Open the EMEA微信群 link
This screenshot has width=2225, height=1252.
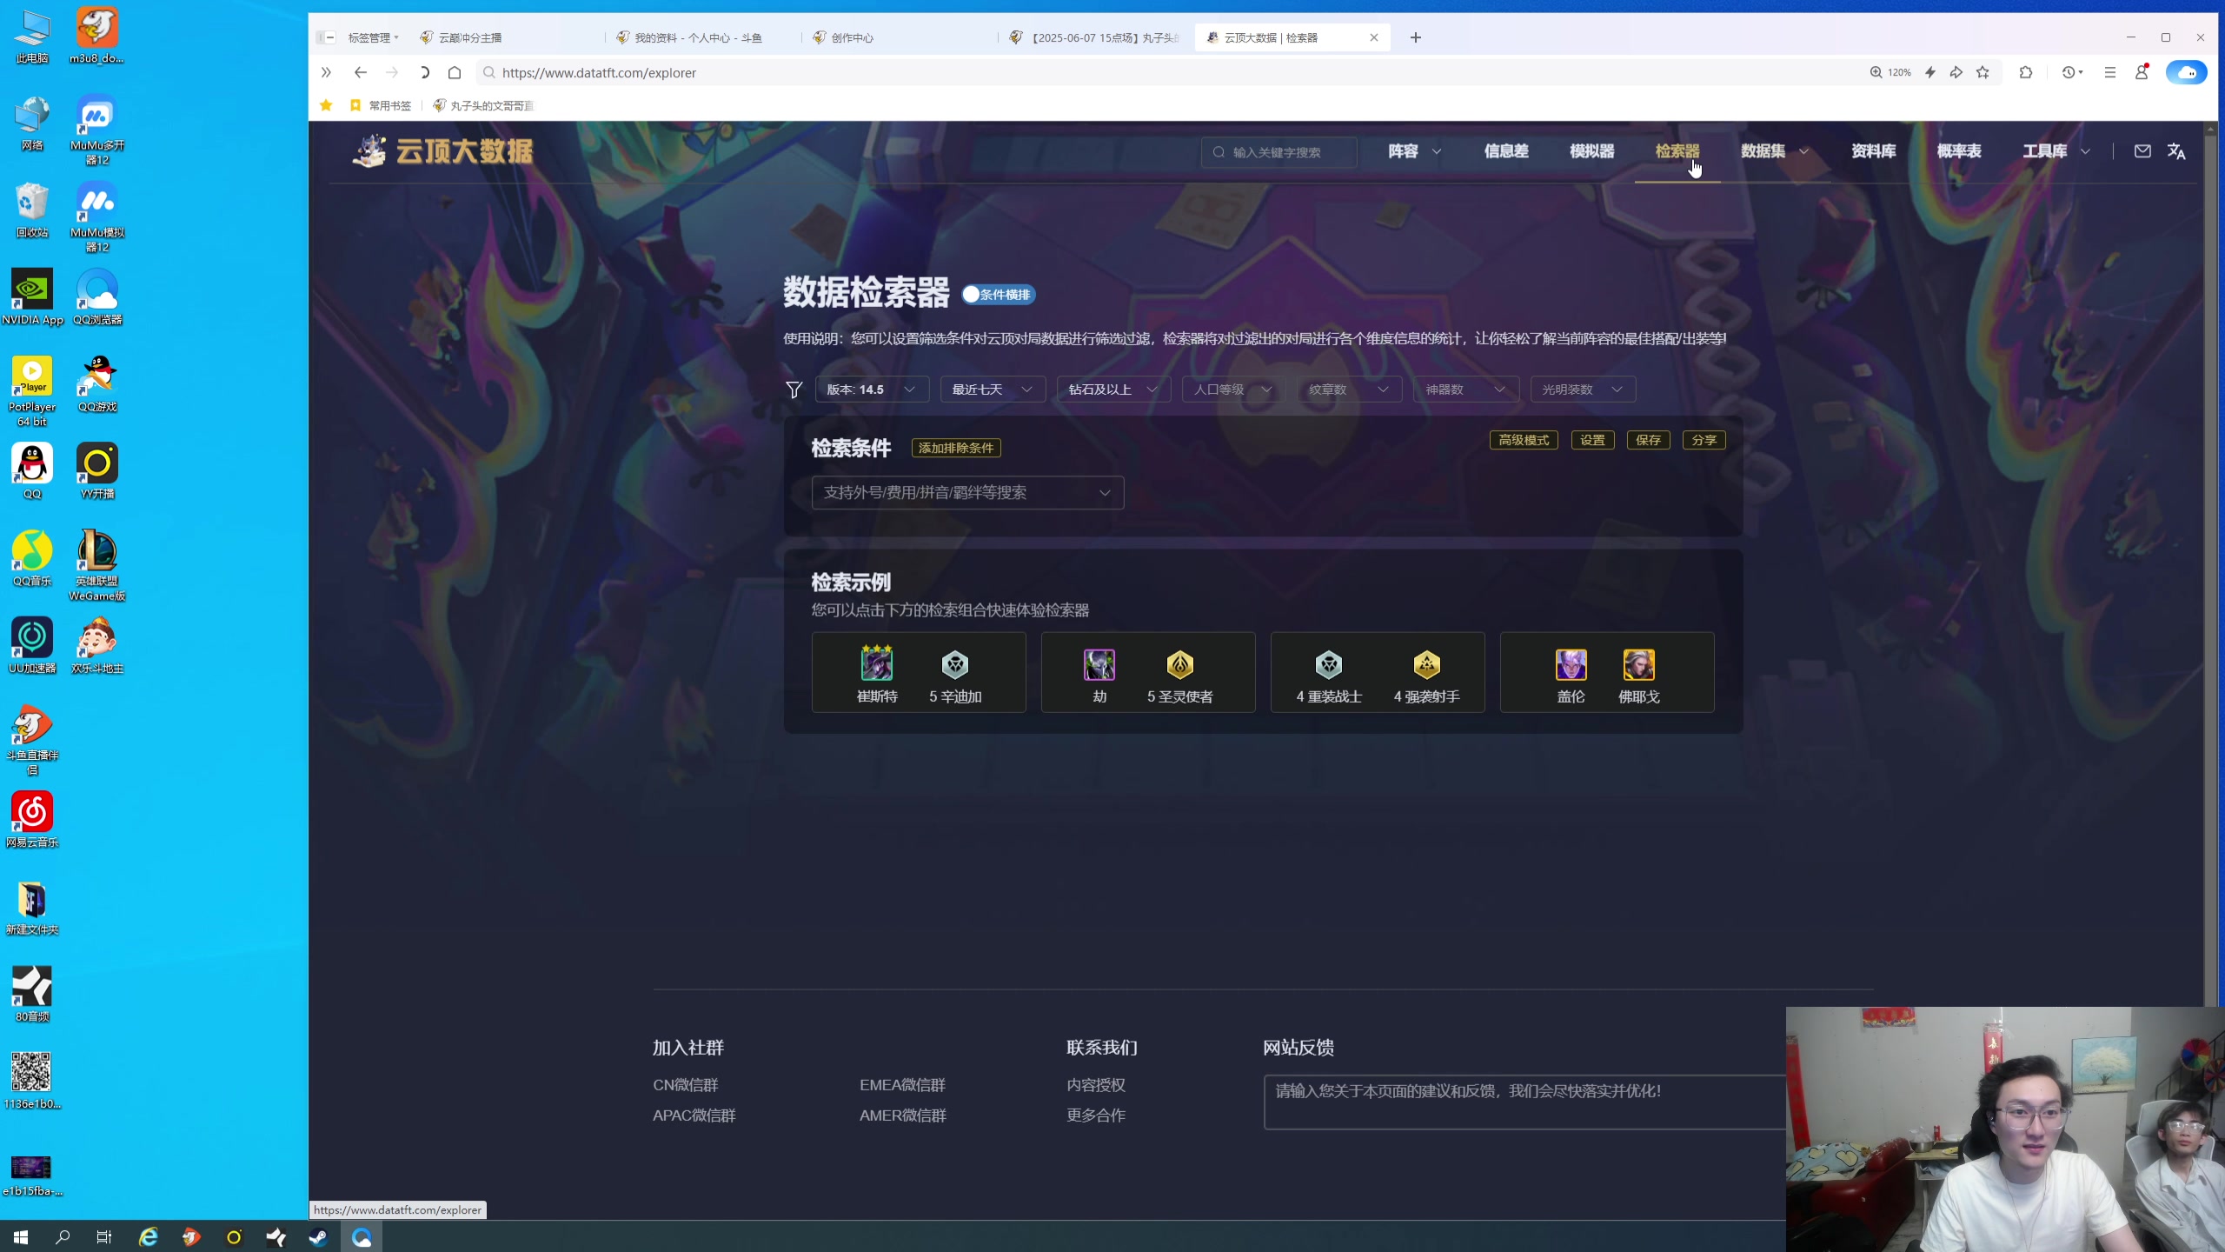pos(902,1085)
